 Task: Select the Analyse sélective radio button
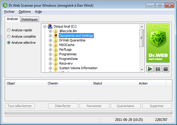(x=9, y=43)
